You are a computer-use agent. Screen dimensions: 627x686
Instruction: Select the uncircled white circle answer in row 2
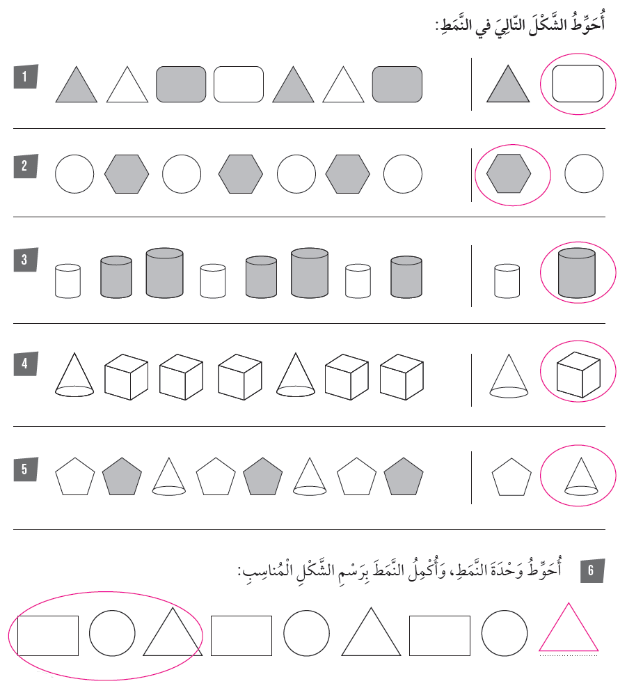click(x=584, y=173)
